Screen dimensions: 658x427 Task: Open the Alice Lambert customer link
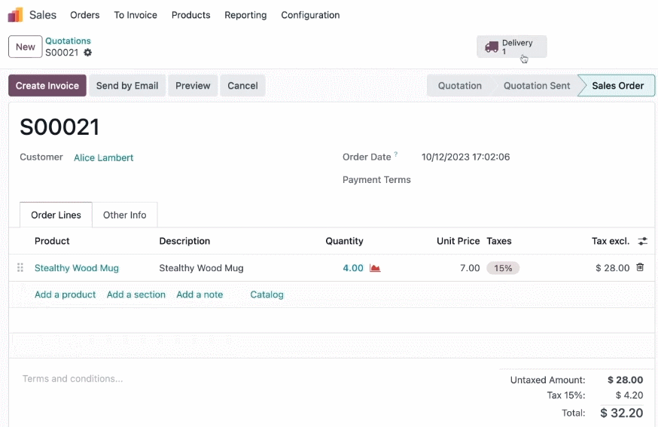[104, 157]
